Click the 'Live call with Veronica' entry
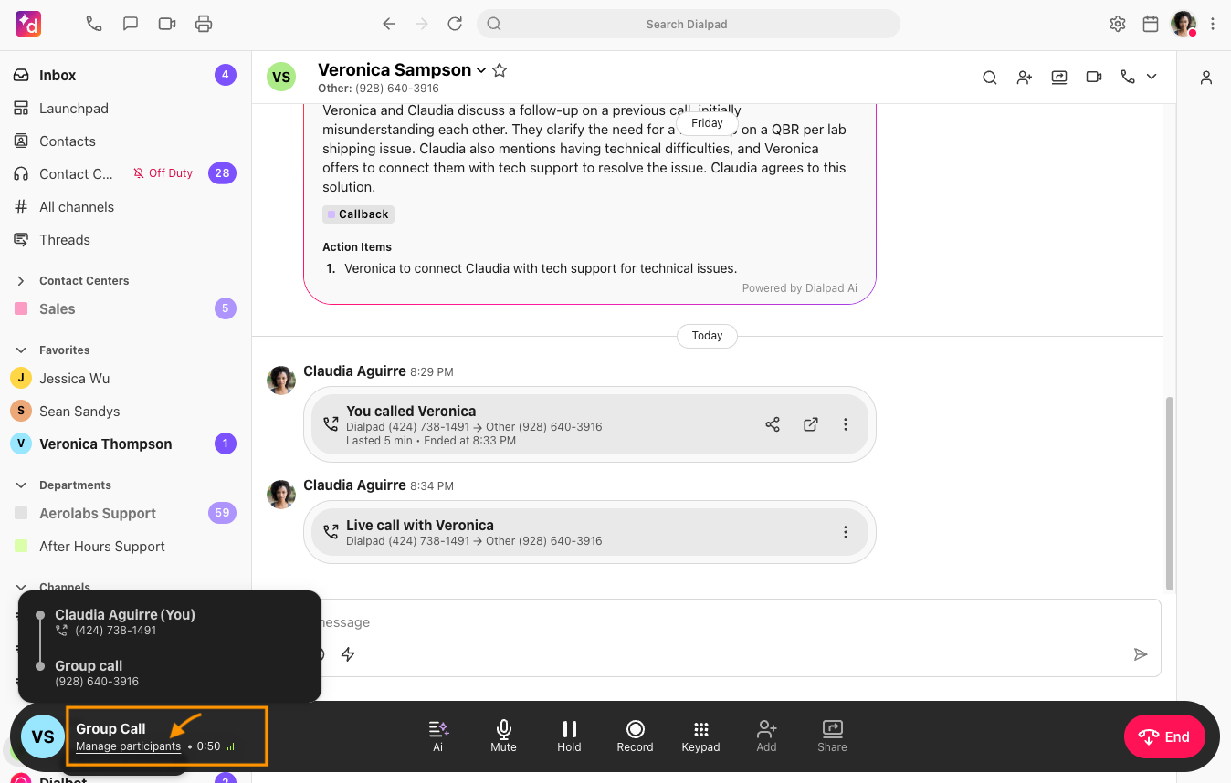The image size is (1231, 783). (589, 532)
